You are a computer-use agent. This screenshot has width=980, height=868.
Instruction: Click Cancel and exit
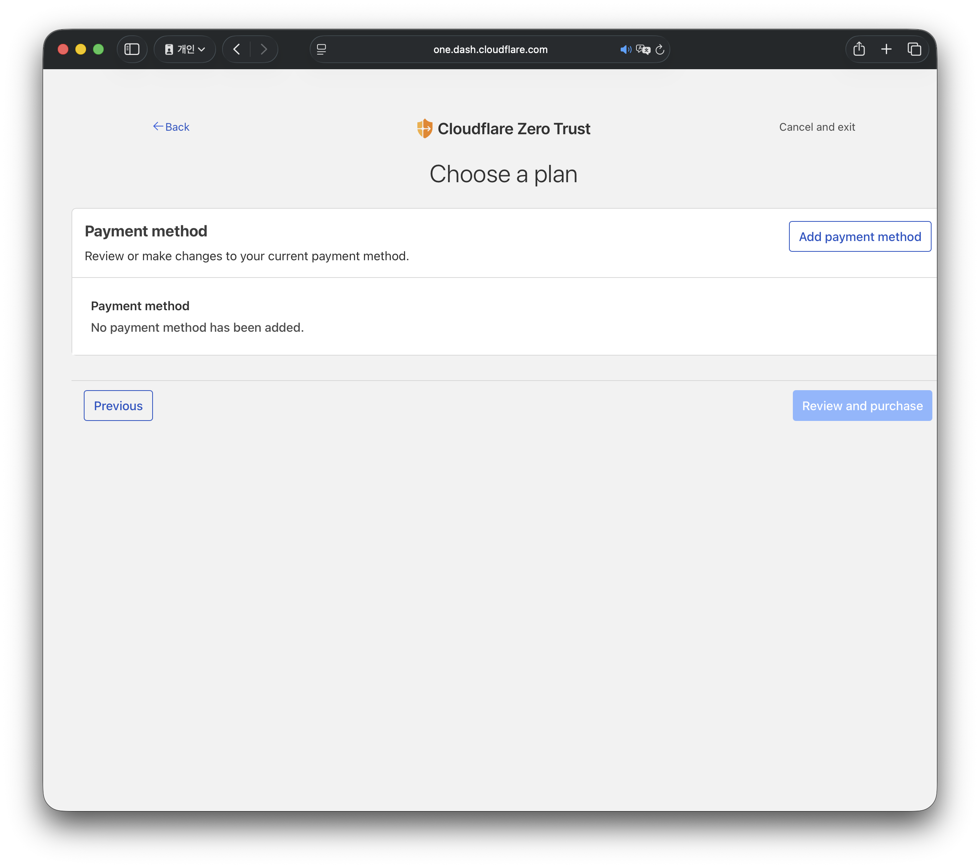pos(817,127)
